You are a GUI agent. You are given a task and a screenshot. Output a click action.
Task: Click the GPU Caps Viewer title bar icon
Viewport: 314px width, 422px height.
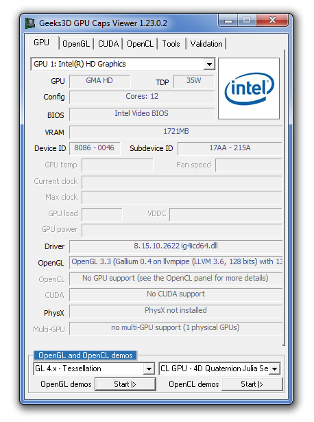click(x=30, y=23)
